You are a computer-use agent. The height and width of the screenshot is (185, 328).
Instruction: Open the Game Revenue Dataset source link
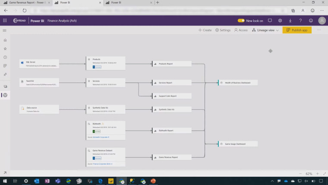coord(103,164)
